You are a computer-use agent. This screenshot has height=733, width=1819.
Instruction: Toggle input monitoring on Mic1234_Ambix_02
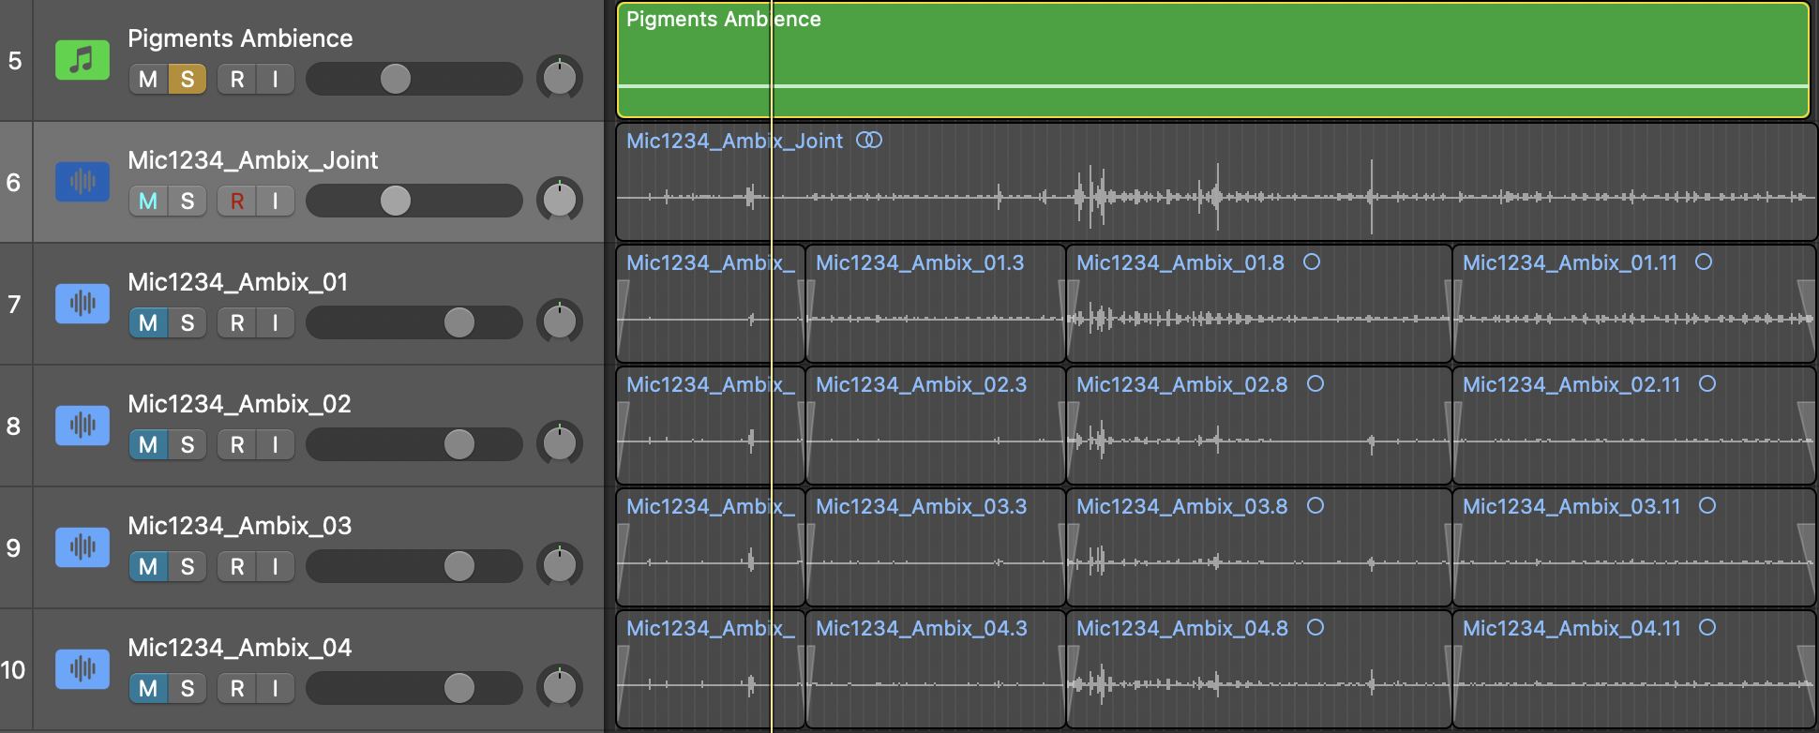point(276,445)
